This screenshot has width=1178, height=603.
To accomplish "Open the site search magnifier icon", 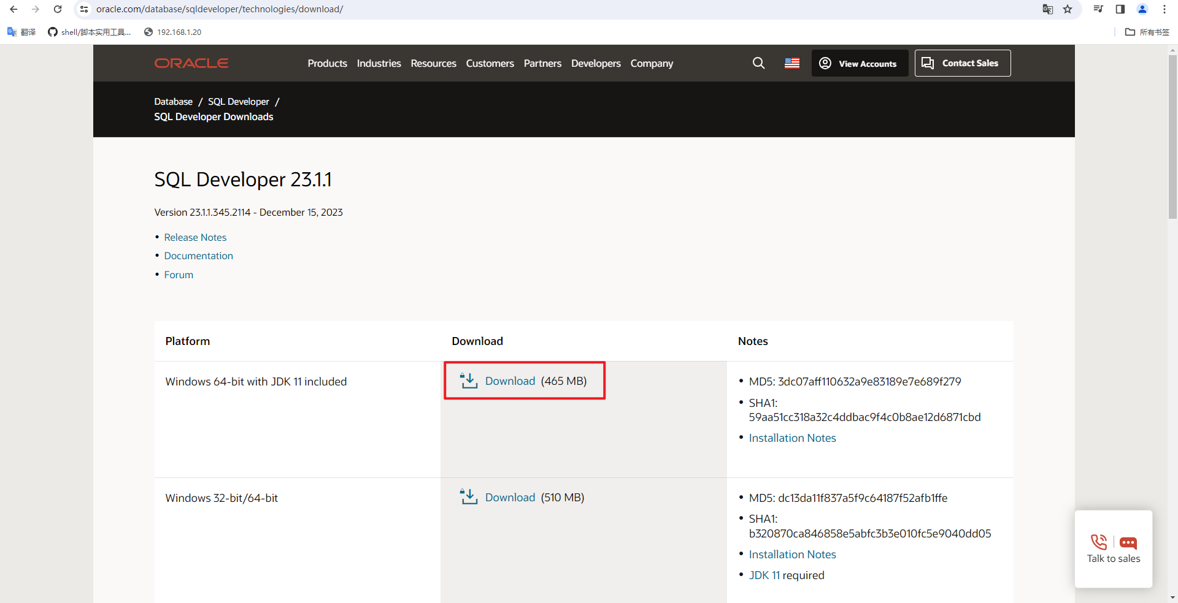I will point(758,63).
